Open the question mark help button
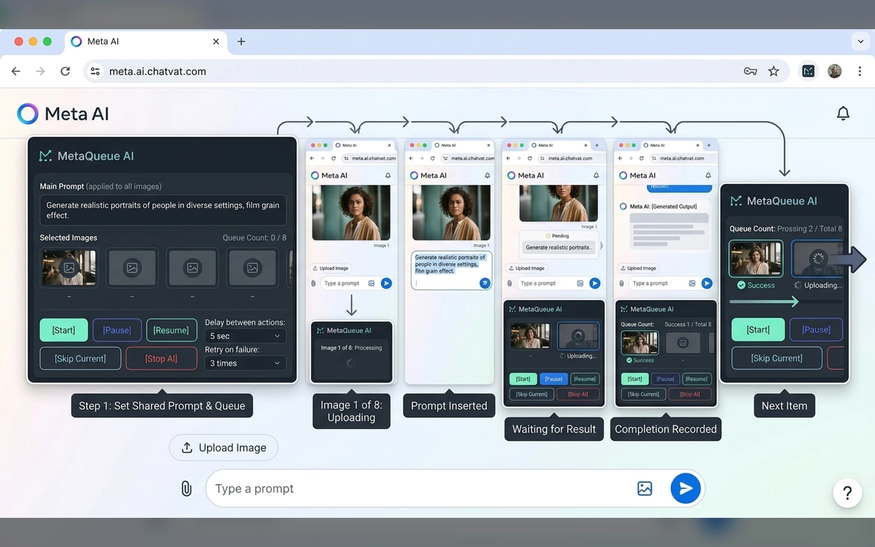The image size is (875, 547). point(847,493)
